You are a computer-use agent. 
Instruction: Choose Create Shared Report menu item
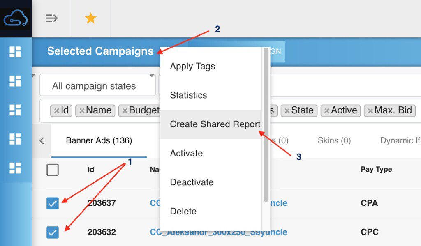tap(215, 124)
